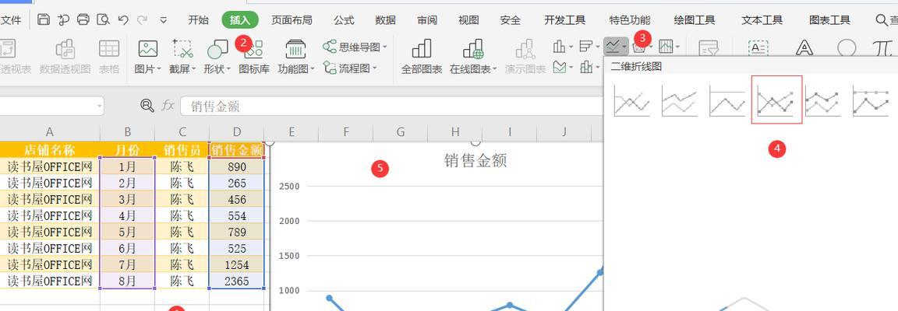The image size is (898, 311).
Task: Open the 思维导图 mind map dropdown
Action: coord(355,47)
